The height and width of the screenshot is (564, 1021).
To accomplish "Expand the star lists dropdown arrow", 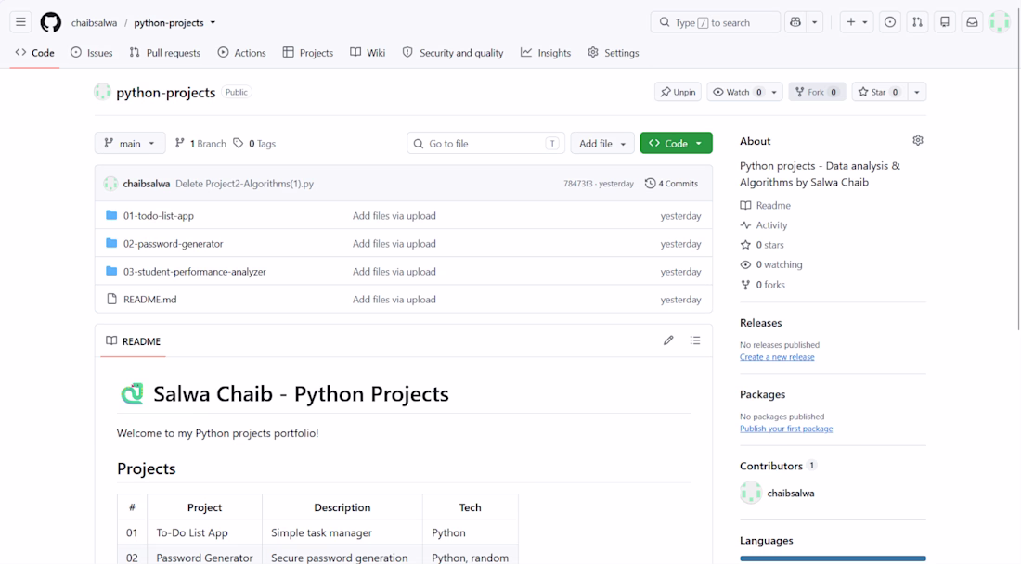I will (x=917, y=92).
